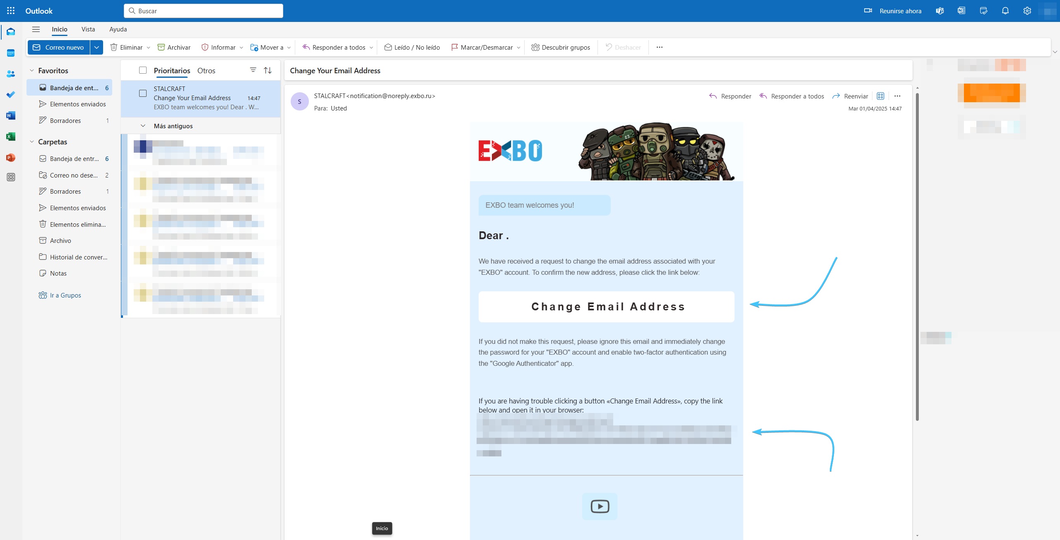1060x540 pixels.
Task: Click sender avatar S circle
Action: coord(300,101)
